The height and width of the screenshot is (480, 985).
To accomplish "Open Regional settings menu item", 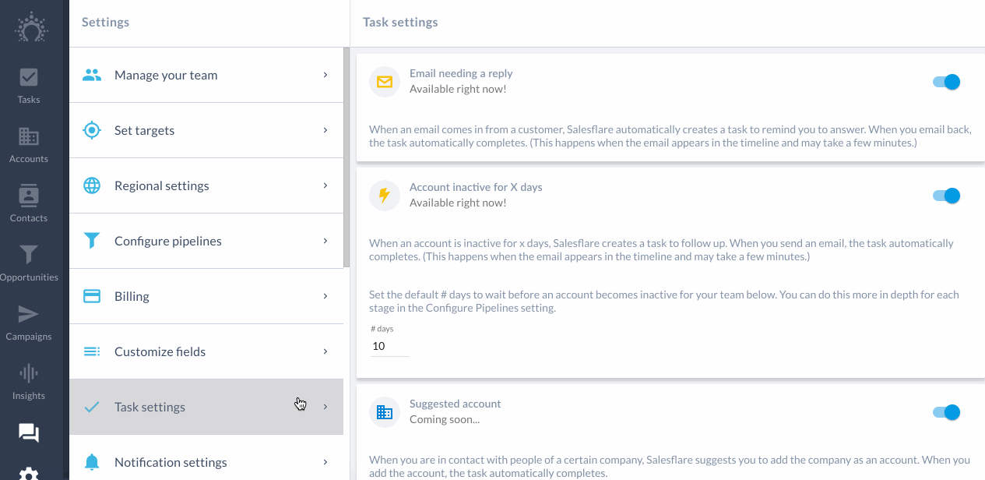I will point(206,185).
